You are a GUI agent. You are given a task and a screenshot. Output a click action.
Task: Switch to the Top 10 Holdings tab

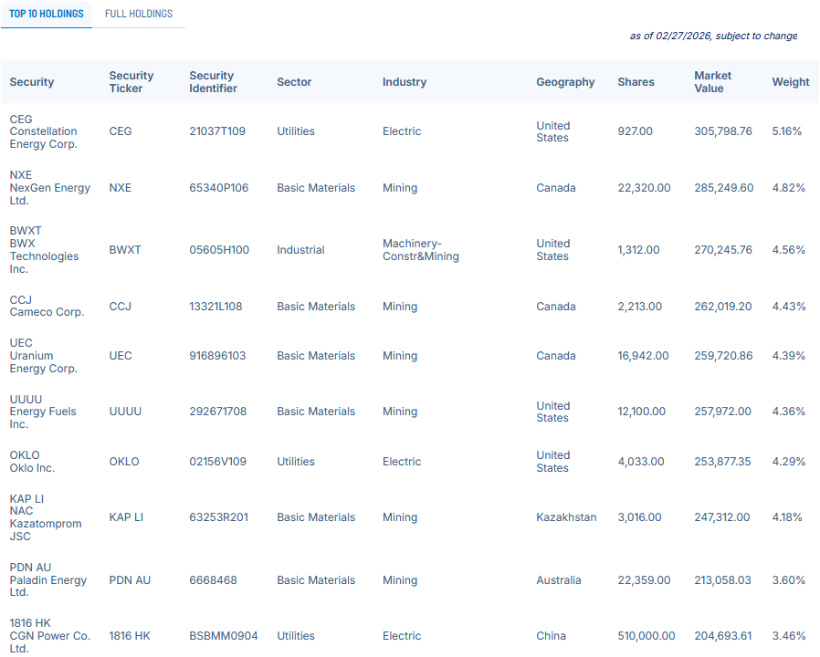(x=46, y=14)
